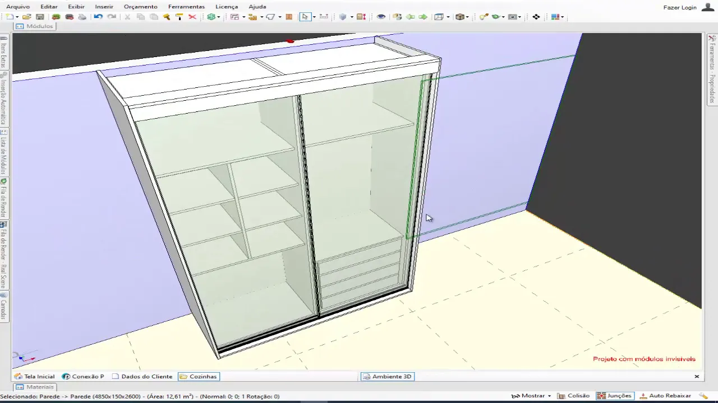718x403 pixels.
Task: Click the user account avatar icon
Action: point(708,7)
